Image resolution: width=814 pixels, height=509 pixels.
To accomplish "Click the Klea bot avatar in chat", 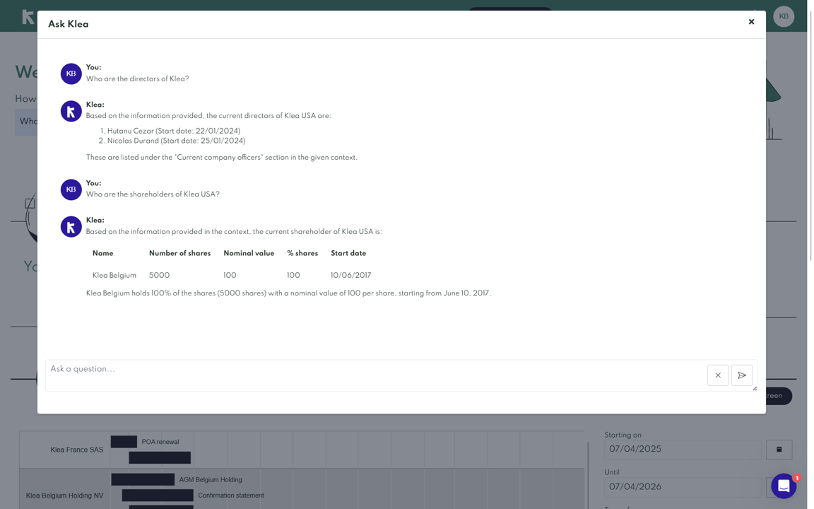I will (x=70, y=110).
